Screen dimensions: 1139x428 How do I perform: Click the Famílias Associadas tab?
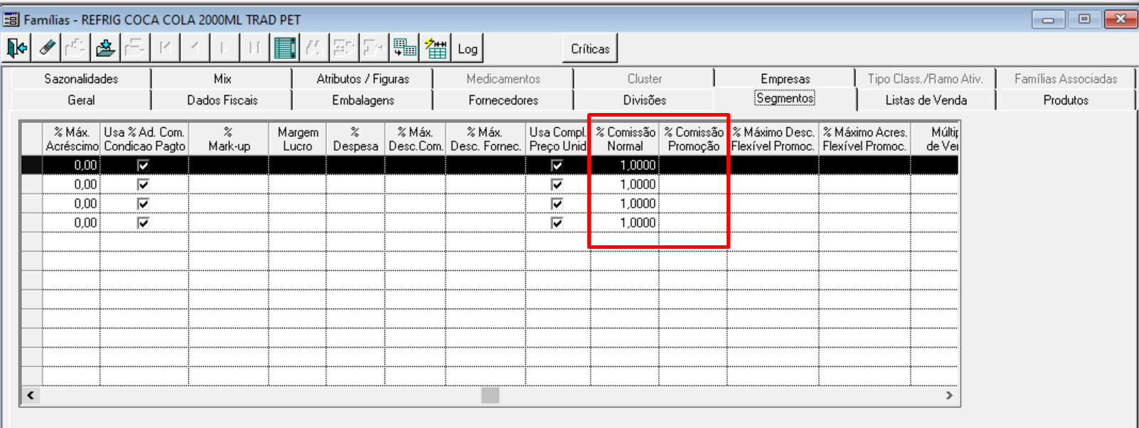point(1066,79)
